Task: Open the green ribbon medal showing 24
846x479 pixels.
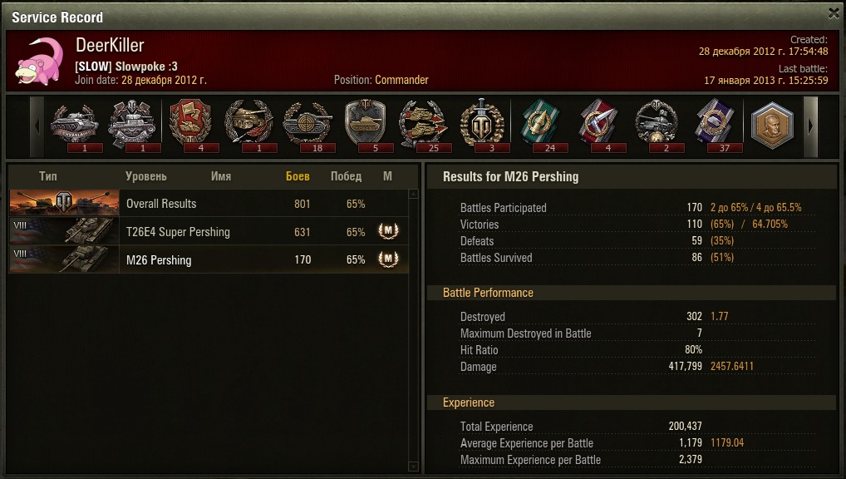Action: pyautogui.click(x=540, y=123)
